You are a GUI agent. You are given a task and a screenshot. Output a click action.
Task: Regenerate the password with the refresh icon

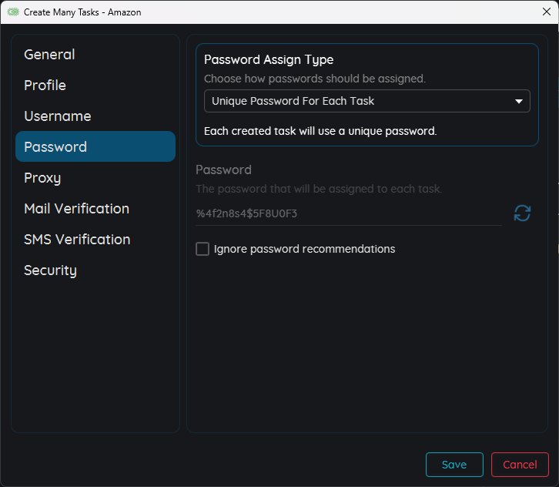[x=522, y=213]
